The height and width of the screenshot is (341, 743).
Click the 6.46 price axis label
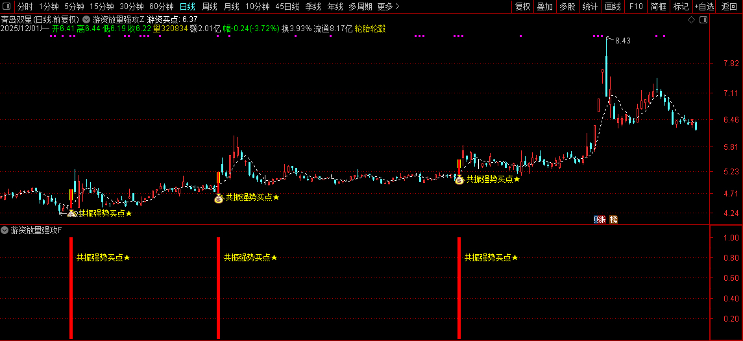(x=731, y=120)
